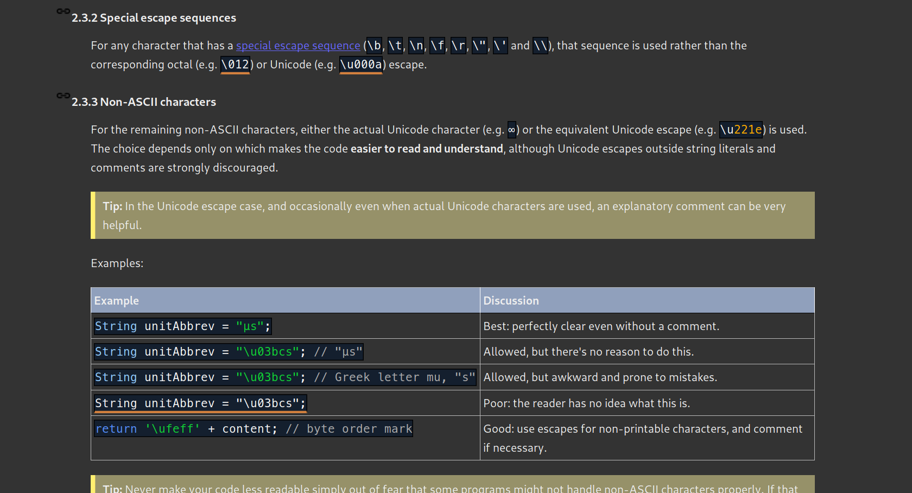Click the tip box about explanatory comments
This screenshot has height=493, width=912.
coord(452,216)
